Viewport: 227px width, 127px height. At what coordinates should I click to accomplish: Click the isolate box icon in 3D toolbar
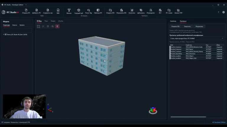click(48, 26)
